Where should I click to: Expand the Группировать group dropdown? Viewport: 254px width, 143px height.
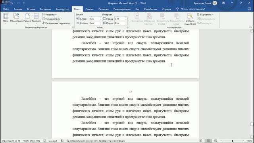pos(206,19)
